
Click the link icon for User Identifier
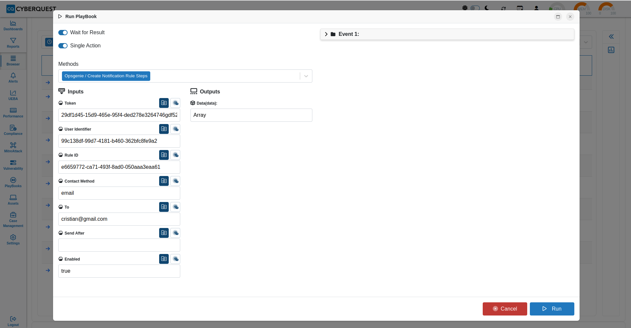click(176, 129)
